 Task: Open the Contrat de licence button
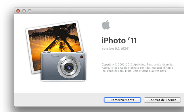tap(162, 100)
